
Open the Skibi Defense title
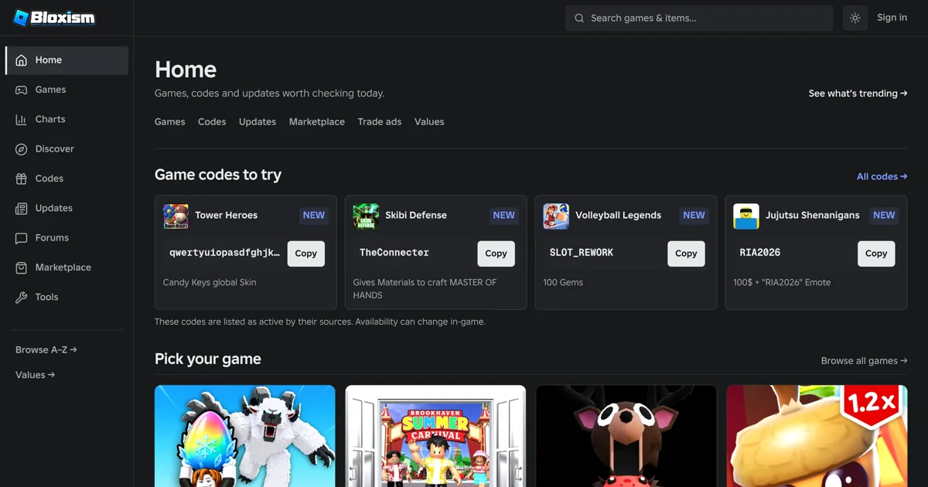[x=416, y=216]
